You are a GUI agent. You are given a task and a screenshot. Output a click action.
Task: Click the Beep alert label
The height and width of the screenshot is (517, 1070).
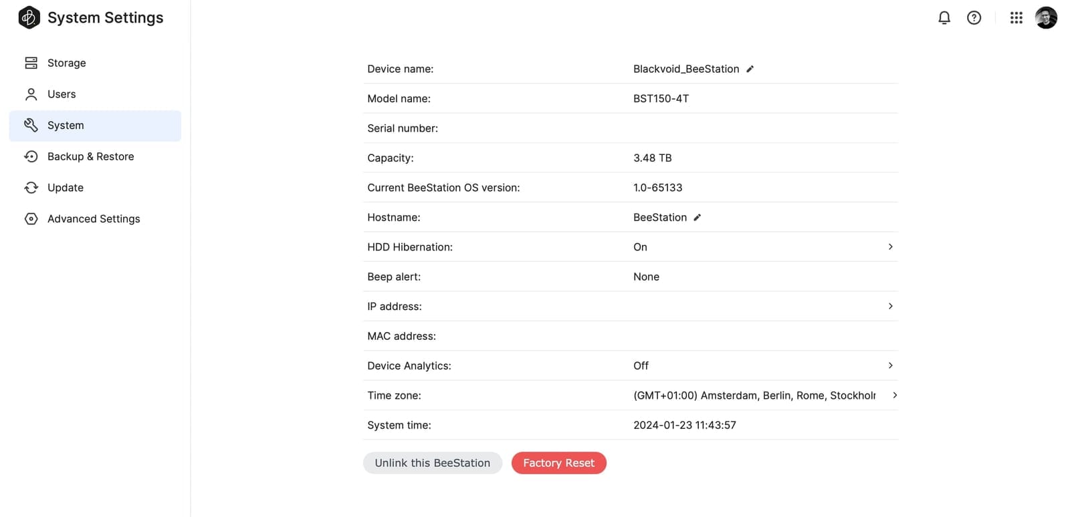point(394,277)
